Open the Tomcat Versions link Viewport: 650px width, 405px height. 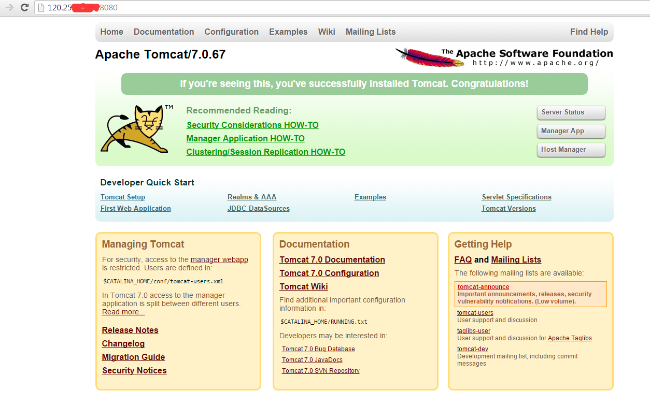pyautogui.click(x=508, y=208)
